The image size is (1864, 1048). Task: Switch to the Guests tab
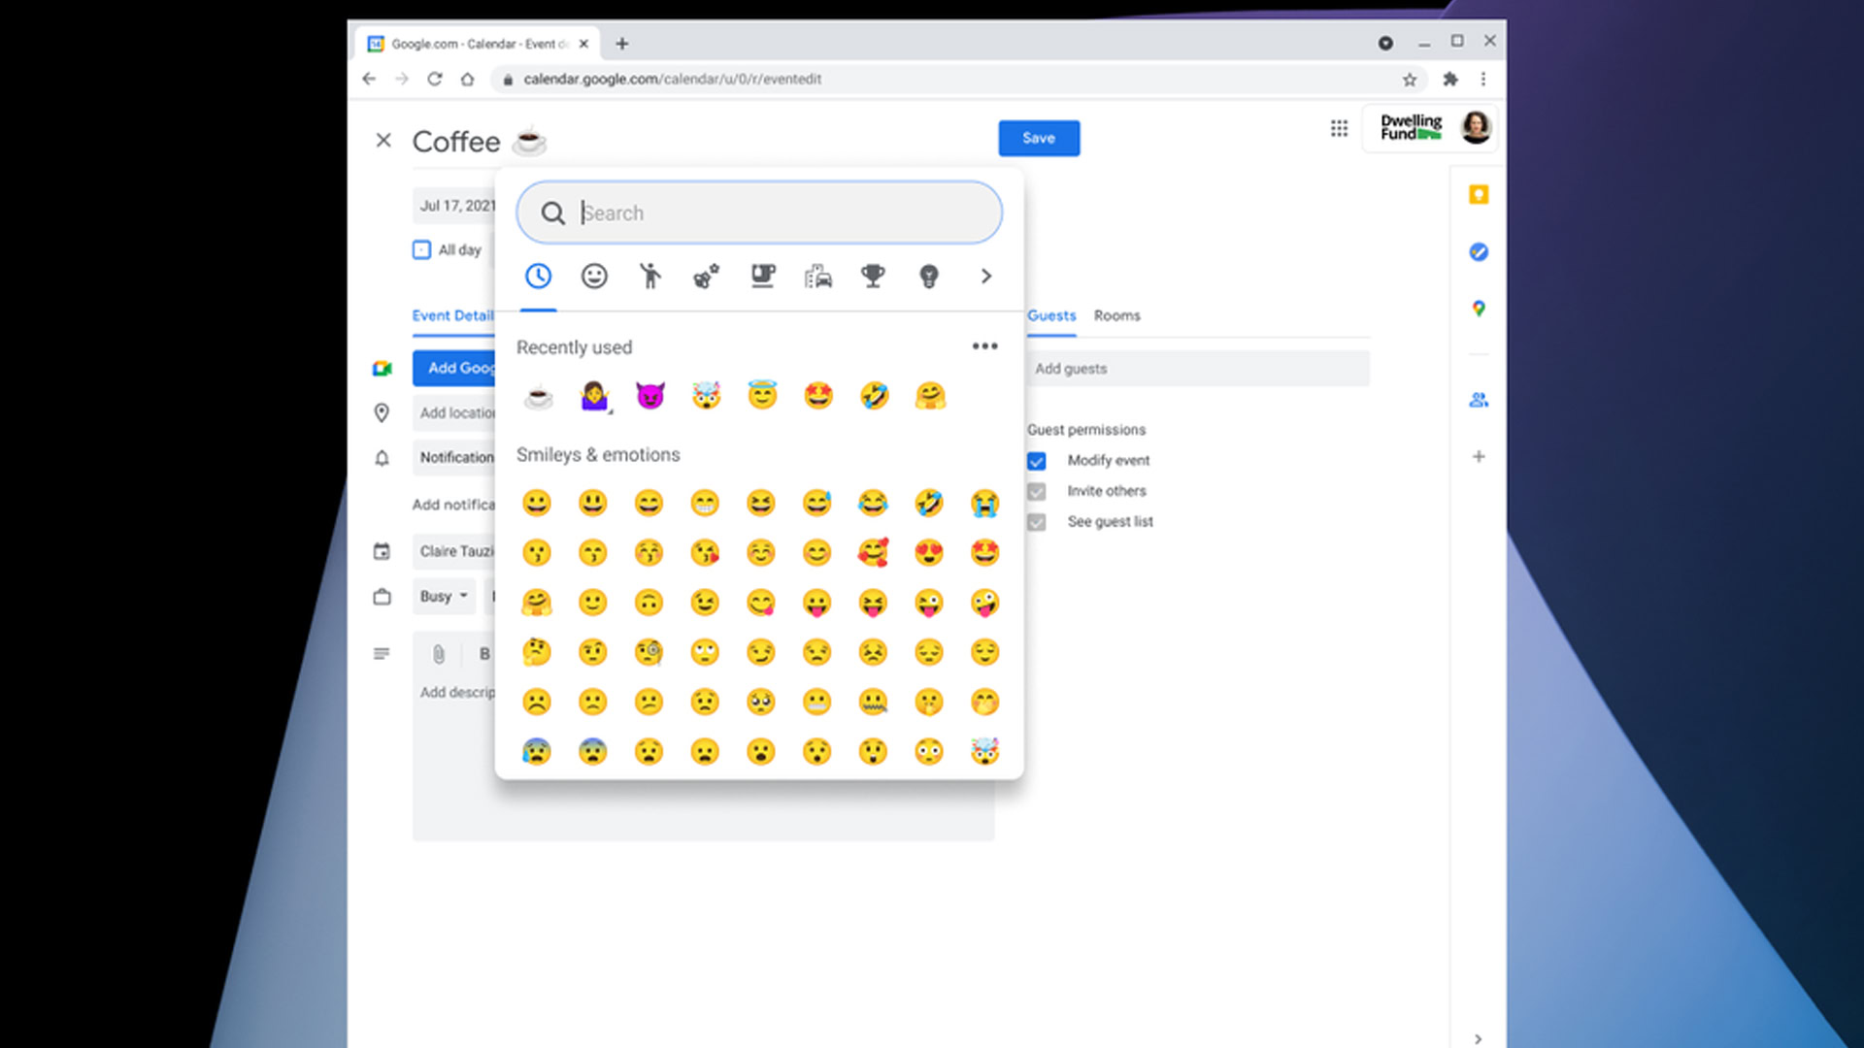(x=1051, y=315)
